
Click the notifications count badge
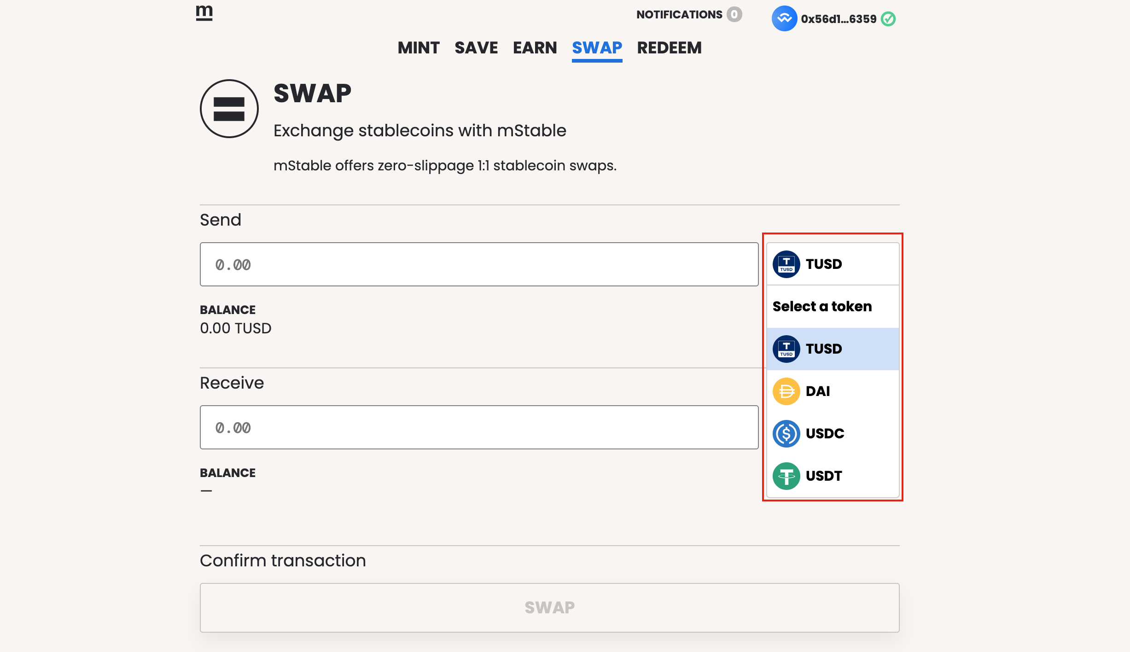pyautogui.click(x=734, y=14)
